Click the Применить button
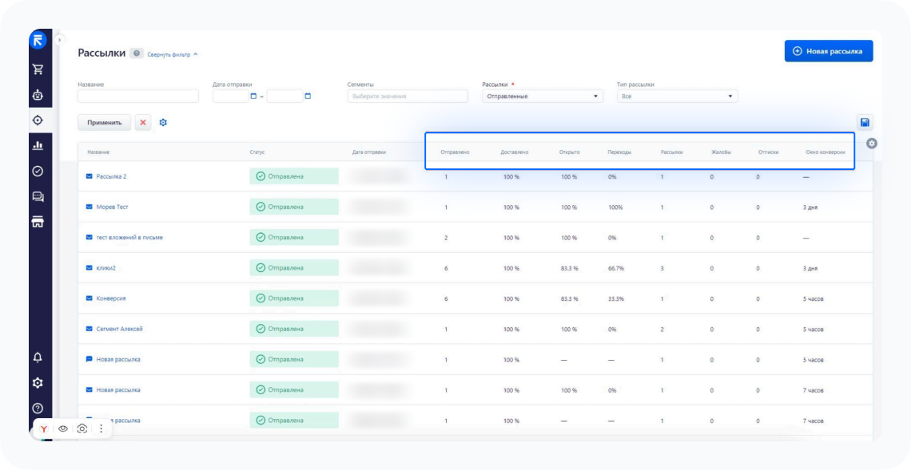911x470 pixels. (105, 122)
